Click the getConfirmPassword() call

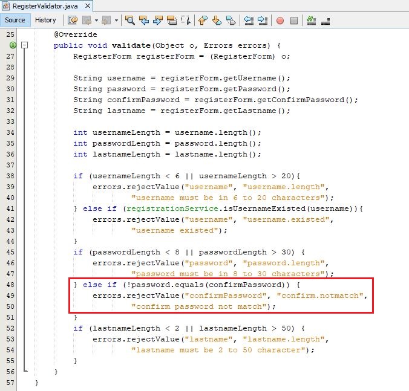pos(305,100)
